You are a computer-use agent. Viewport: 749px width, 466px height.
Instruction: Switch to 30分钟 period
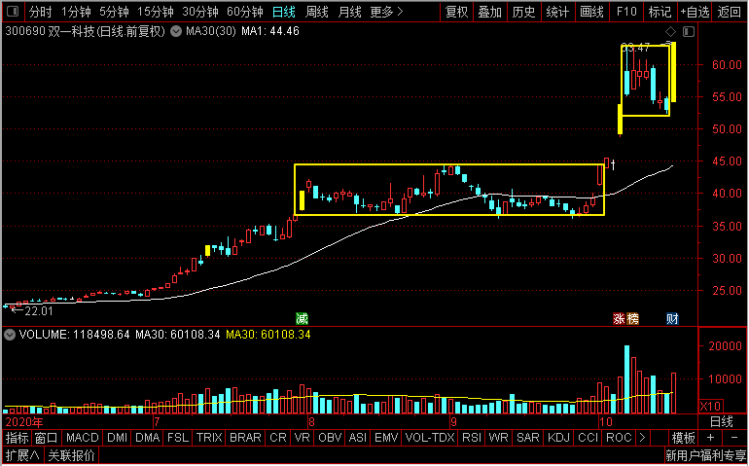(x=199, y=12)
